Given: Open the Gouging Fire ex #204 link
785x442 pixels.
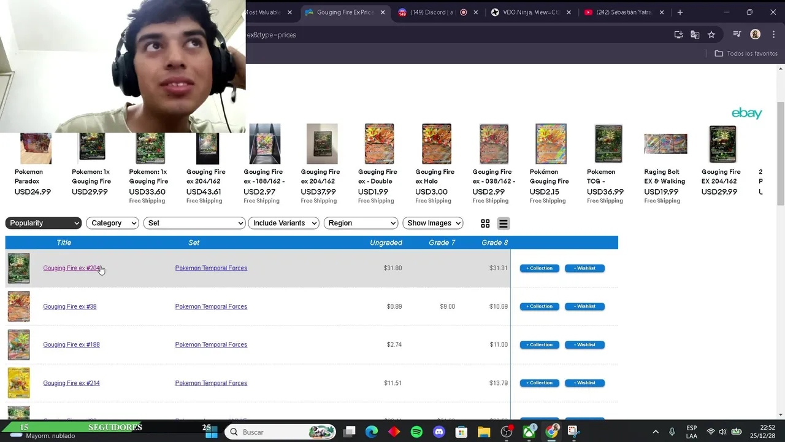Looking at the screenshot, I should [x=72, y=268].
